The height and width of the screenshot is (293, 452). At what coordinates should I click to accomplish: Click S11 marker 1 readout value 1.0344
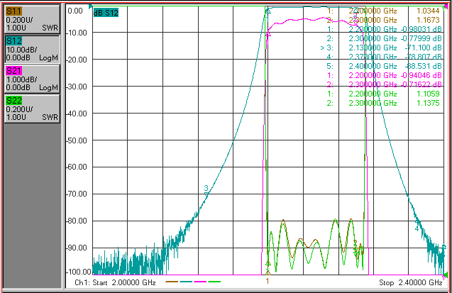pyautogui.click(x=428, y=11)
